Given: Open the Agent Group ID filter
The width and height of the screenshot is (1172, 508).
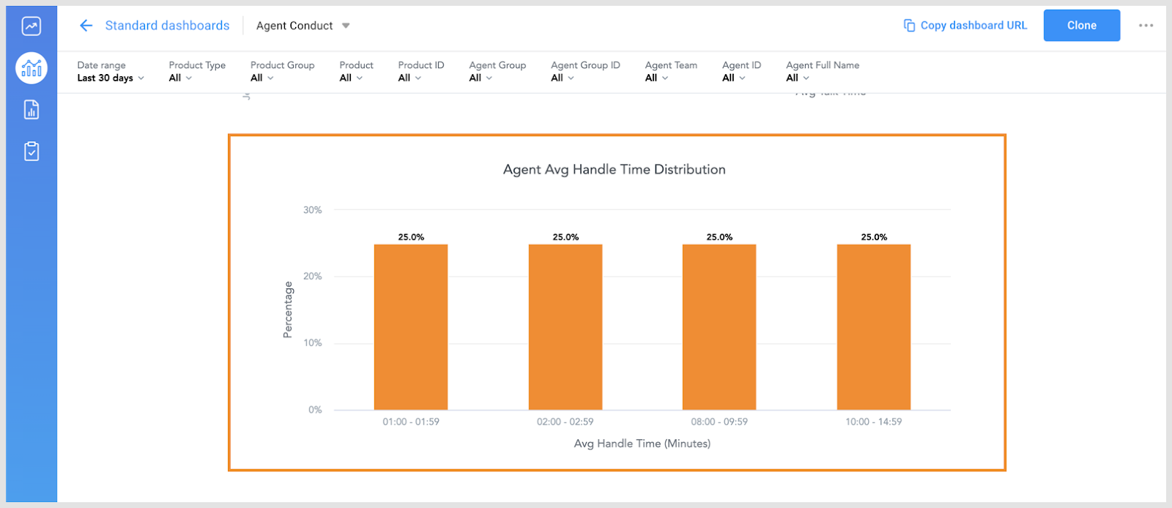Looking at the screenshot, I should coord(560,78).
